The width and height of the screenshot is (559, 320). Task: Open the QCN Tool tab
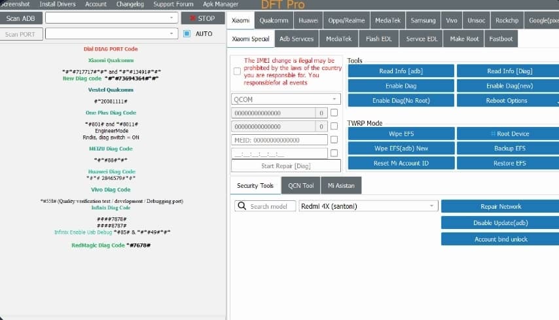click(x=301, y=186)
